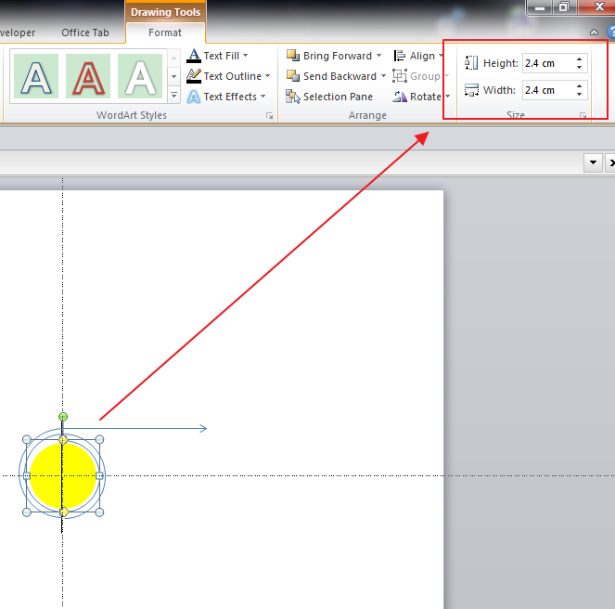The height and width of the screenshot is (609, 615).
Task: Open the Help question mark button
Action: coord(610,32)
